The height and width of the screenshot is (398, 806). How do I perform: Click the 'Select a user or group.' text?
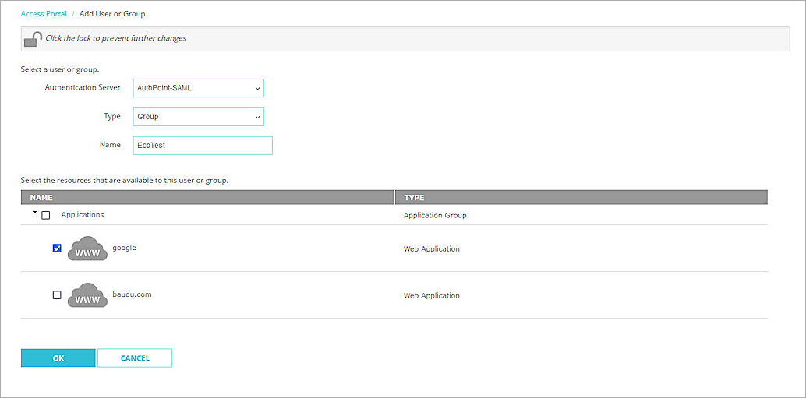coord(59,69)
